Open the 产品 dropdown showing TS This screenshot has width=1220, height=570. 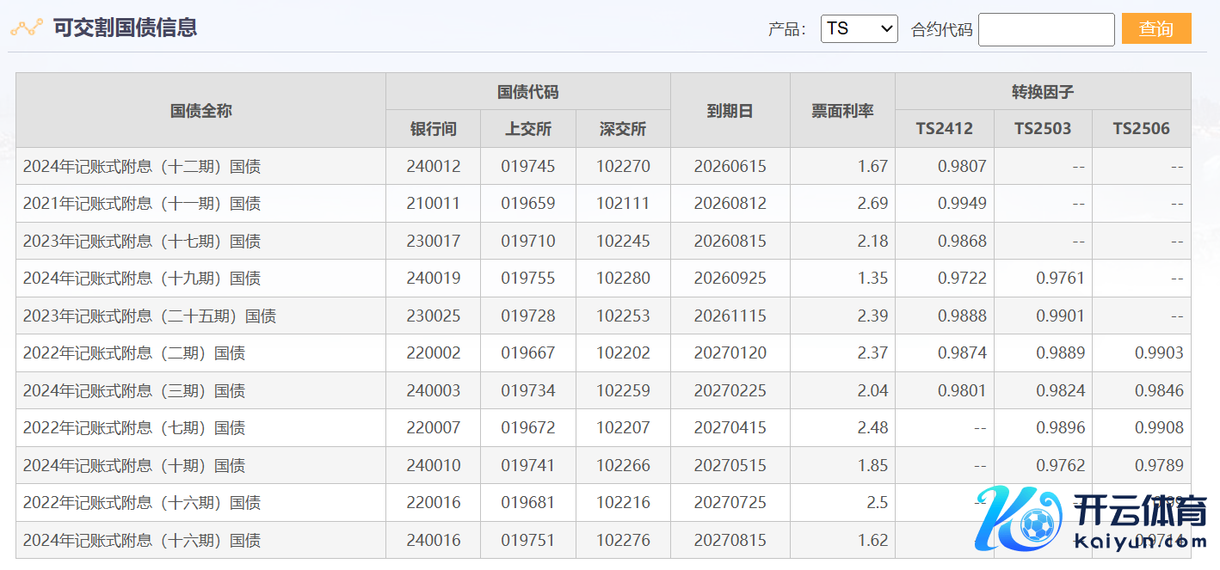pyautogui.click(x=859, y=28)
